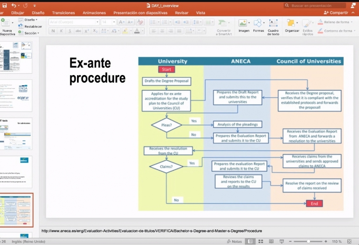Toggle bold (N) formatting
This screenshot has width=359, height=245.
pyautogui.click(x=53, y=31)
